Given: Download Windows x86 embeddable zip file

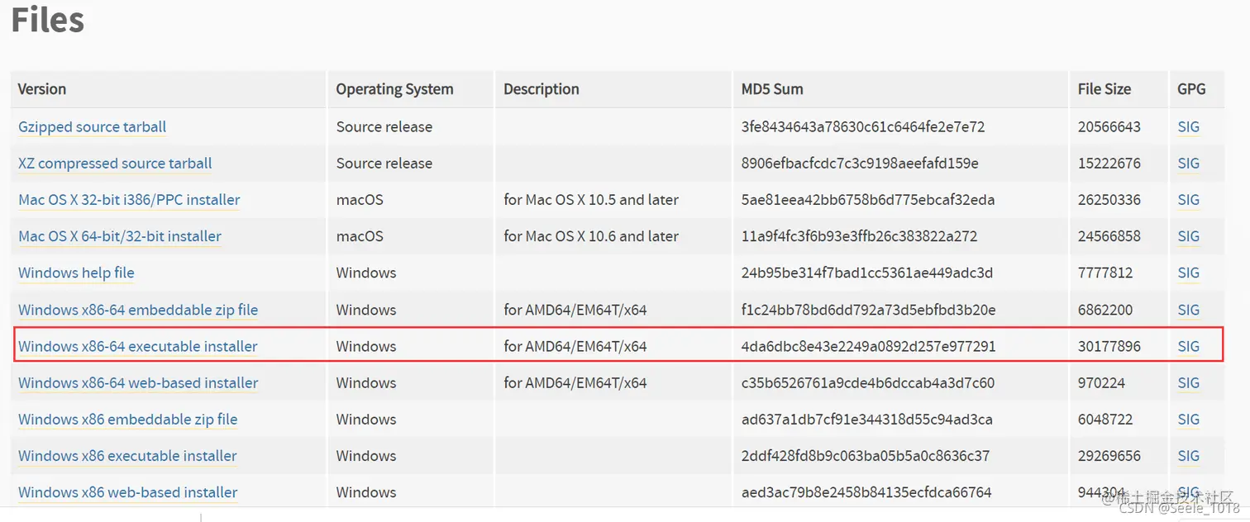Looking at the screenshot, I should [128, 419].
